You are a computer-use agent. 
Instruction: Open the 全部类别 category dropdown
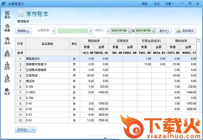pos(53,31)
